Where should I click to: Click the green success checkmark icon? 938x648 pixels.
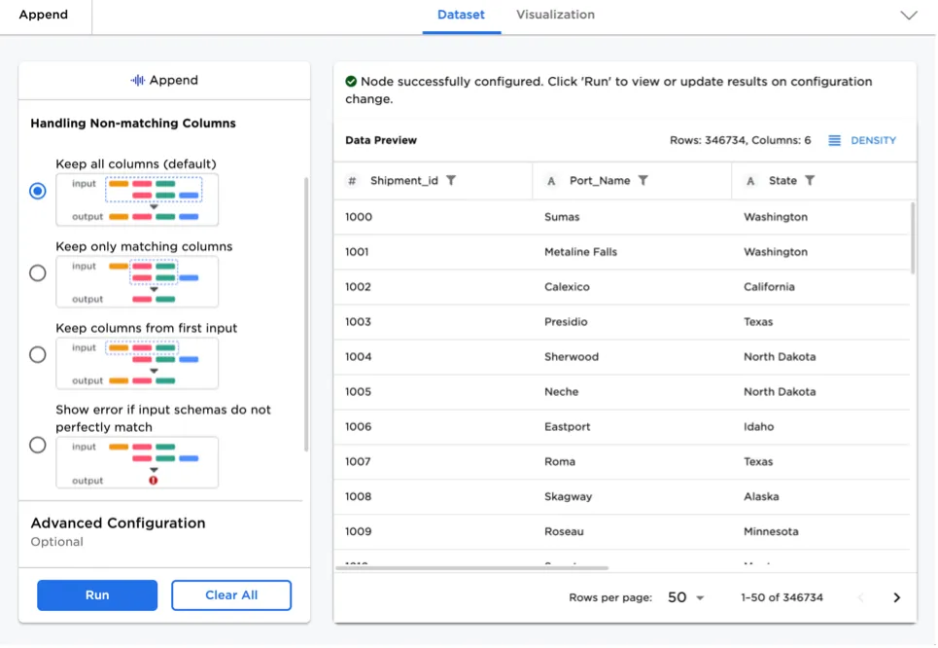pos(351,82)
